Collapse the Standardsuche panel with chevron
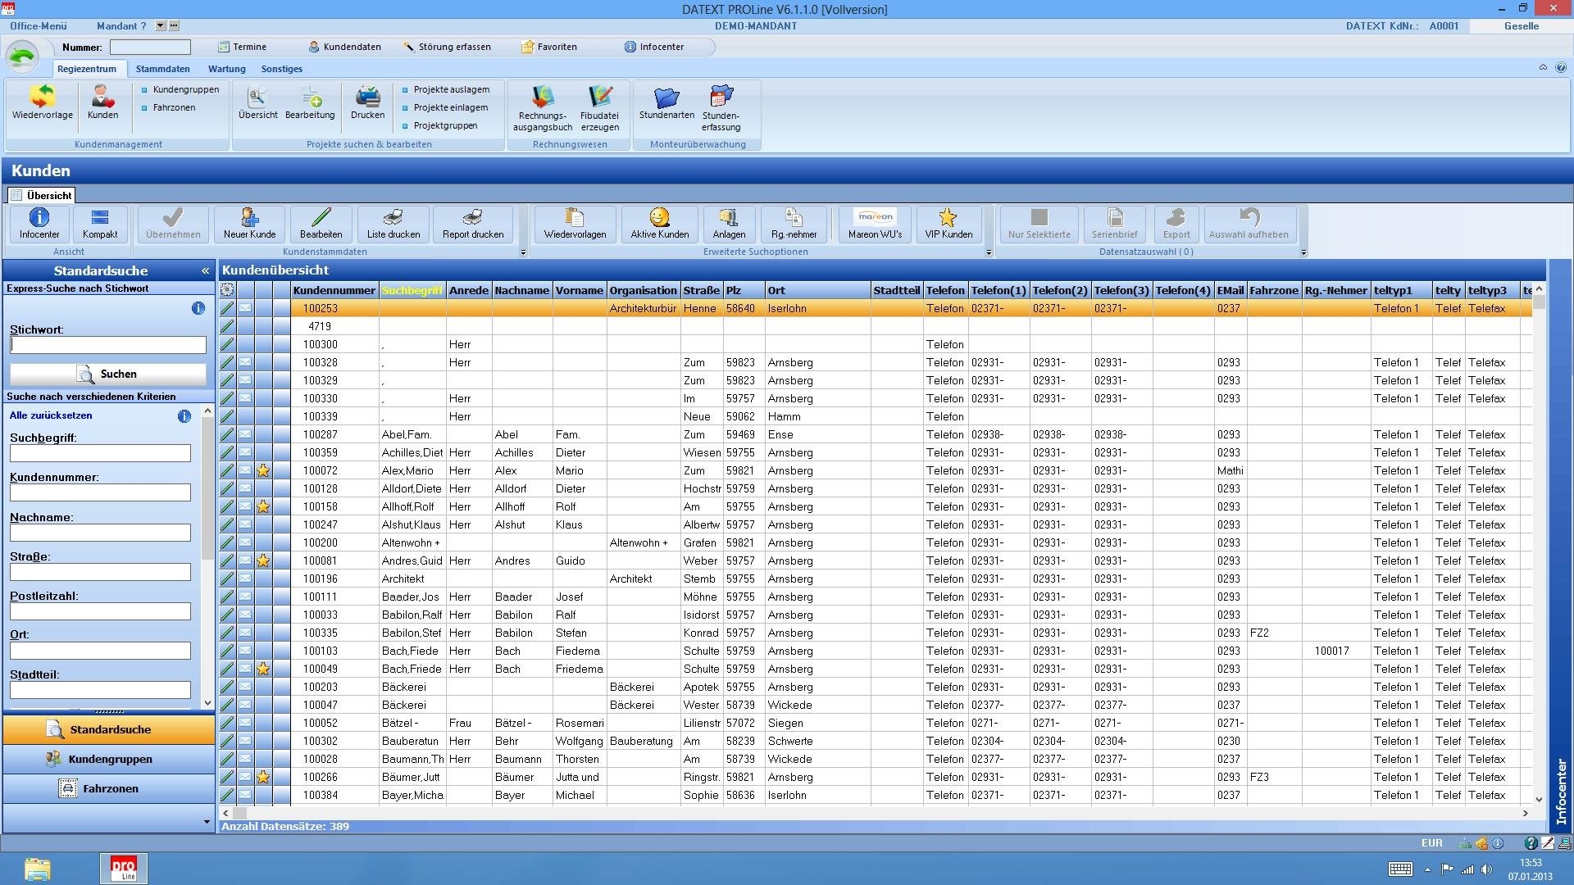The image size is (1574, 885). (205, 270)
